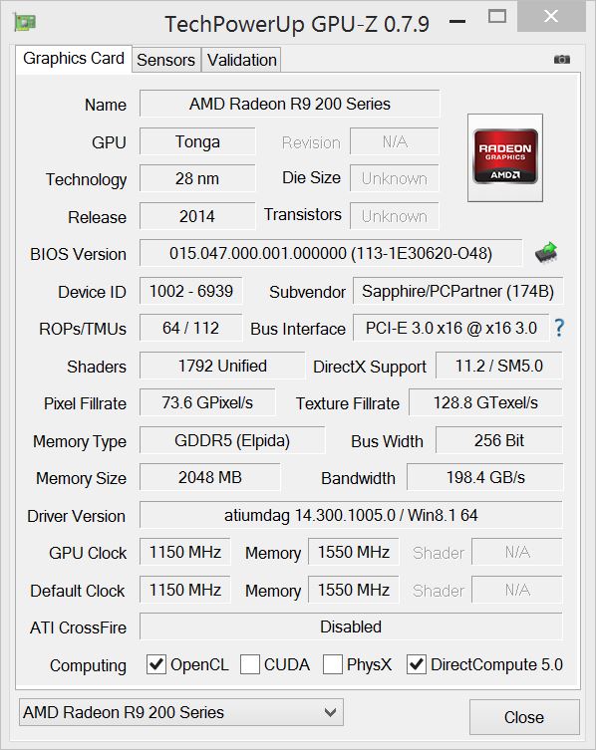This screenshot has width=596, height=750.
Task: Click Bus Interface field PCI-E 3.0 x16
Action: click(x=450, y=328)
